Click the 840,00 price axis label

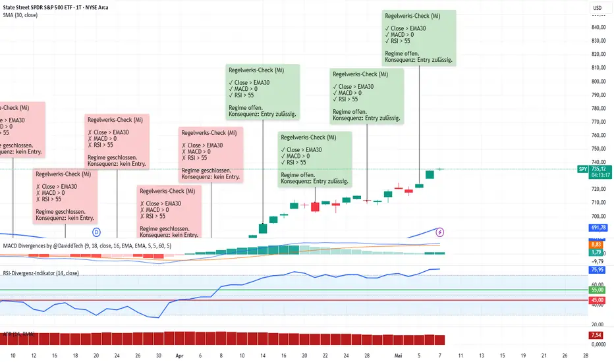click(598, 27)
